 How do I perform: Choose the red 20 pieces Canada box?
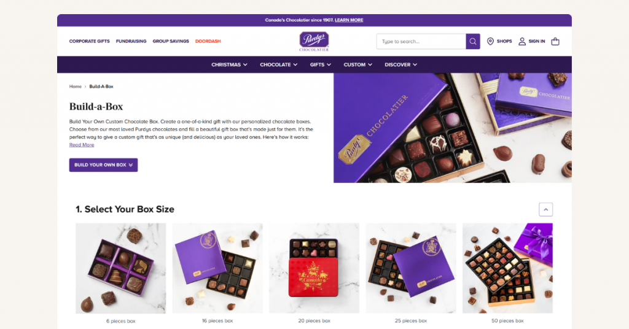[x=314, y=268]
